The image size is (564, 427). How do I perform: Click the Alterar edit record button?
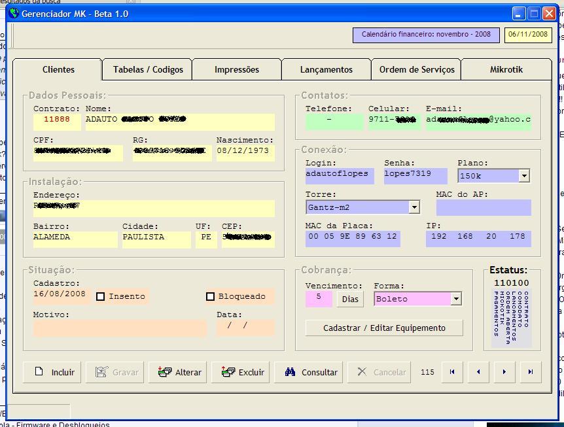coord(180,372)
